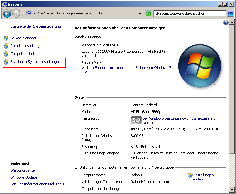The image size is (236, 194).
Task: Click shield icon beside Erweiterte Systemeinstellungen
Action: (6, 62)
